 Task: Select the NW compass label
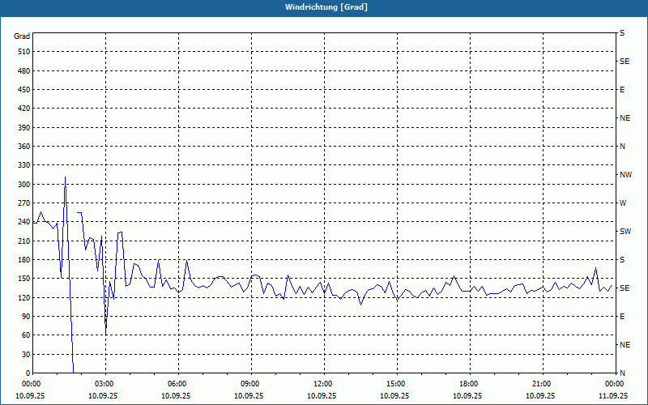click(625, 175)
